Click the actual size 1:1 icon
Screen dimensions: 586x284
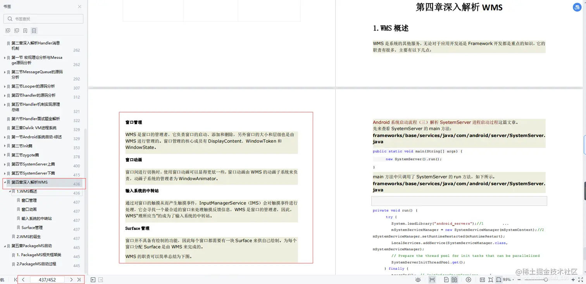coord(482,280)
